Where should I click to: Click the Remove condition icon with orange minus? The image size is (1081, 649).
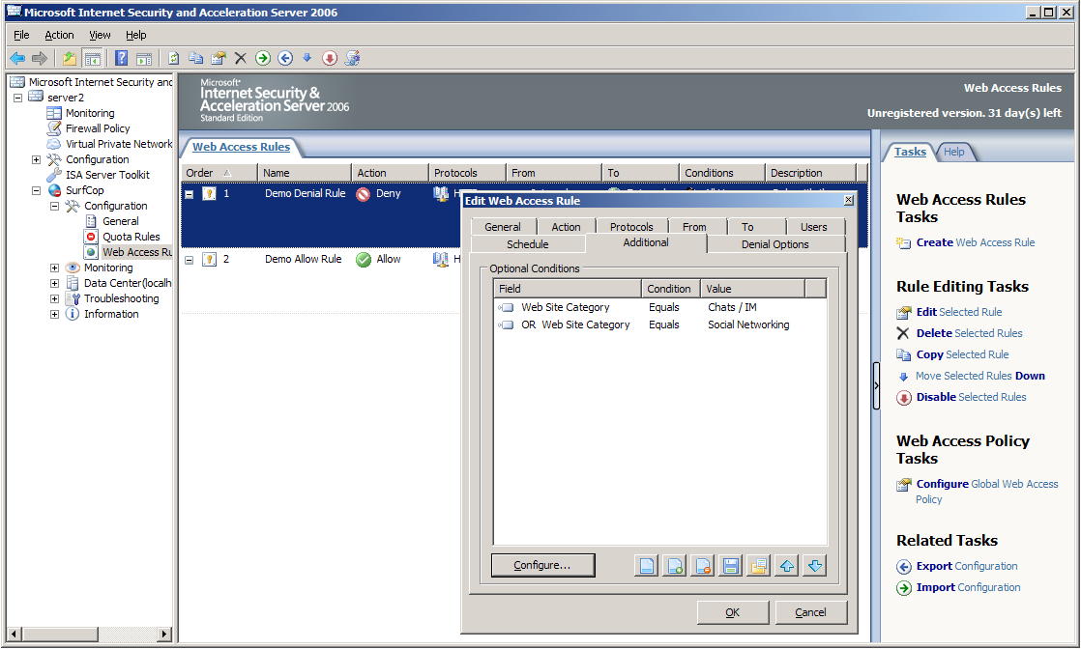703,566
